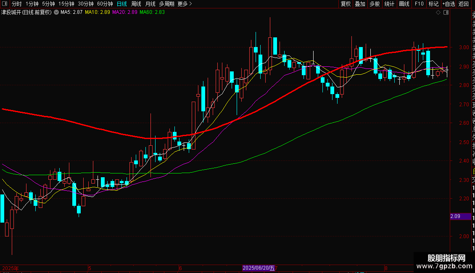The height and width of the screenshot is (273, 475).
Task: Click the MA20: 2.89 indicator label
Action: tap(125, 12)
